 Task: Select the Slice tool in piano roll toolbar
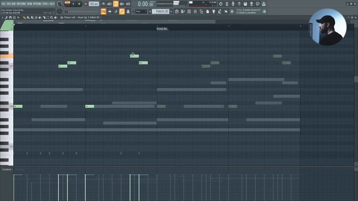click(44, 17)
